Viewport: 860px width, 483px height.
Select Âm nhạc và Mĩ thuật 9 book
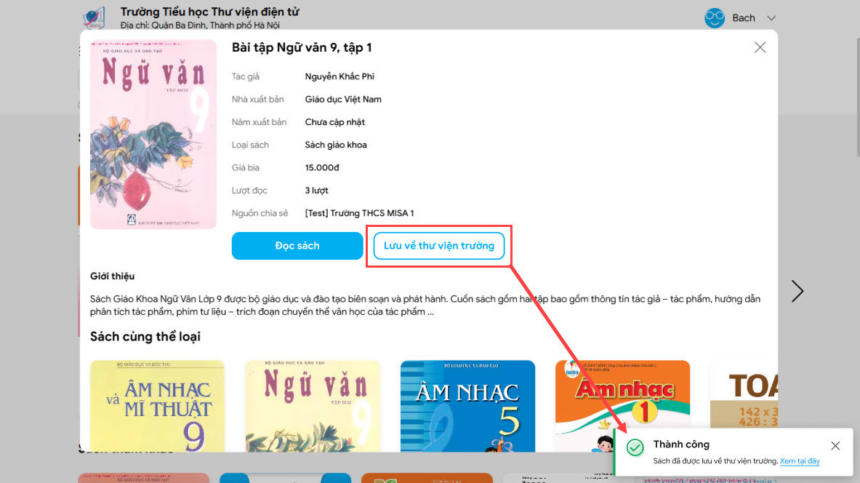click(x=158, y=406)
